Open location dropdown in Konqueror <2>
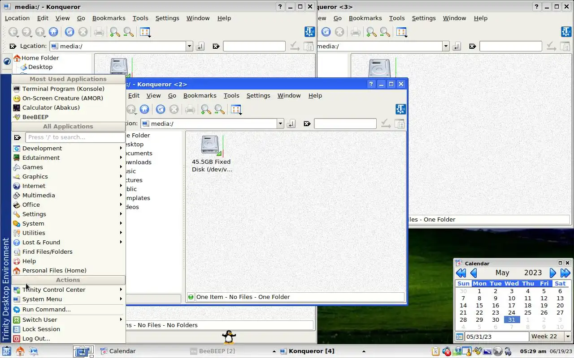The height and width of the screenshot is (358, 574). tap(280, 124)
